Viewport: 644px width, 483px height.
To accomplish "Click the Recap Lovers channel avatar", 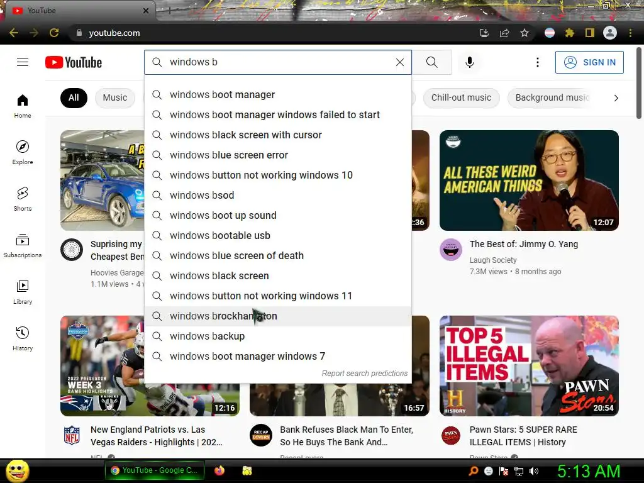I will pyautogui.click(x=261, y=435).
